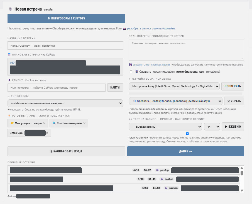Click the $1.45 cost badge
This screenshot has height=204, width=252.
click(x=152, y=179)
